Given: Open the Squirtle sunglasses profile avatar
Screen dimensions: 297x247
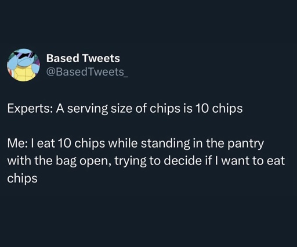Looking at the screenshot, I should 24,65.
